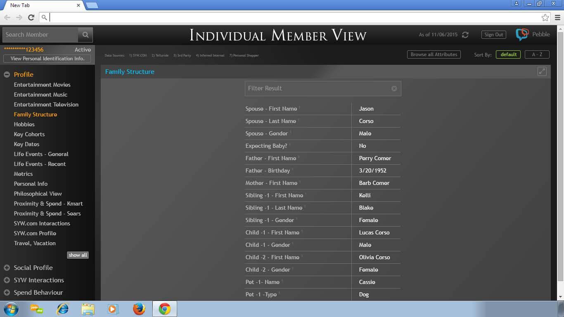Click the member search magnifier icon

click(85, 35)
